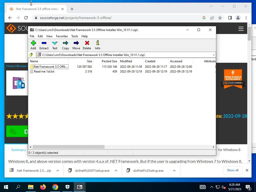Expand options for Net Framework 3.5 zip download
The height and width of the screenshot is (192, 256).
click(x=58, y=170)
